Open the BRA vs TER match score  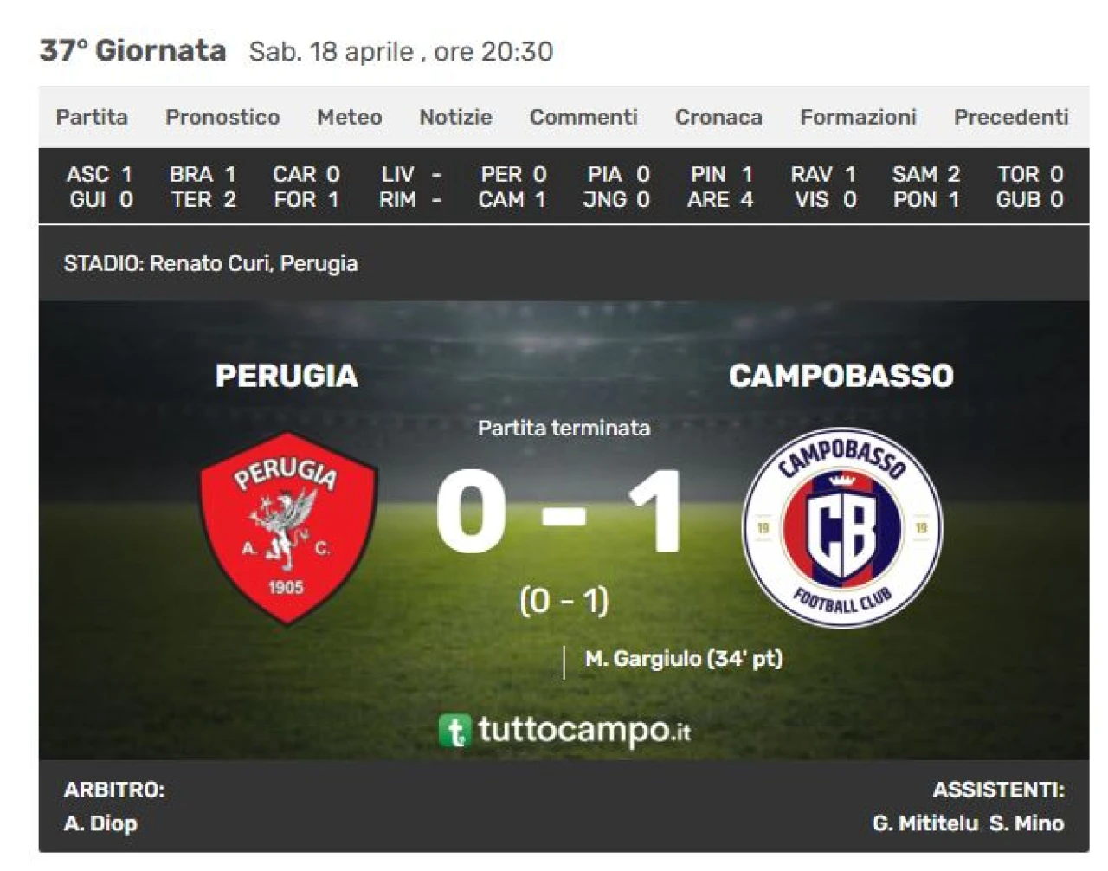(x=203, y=187)
